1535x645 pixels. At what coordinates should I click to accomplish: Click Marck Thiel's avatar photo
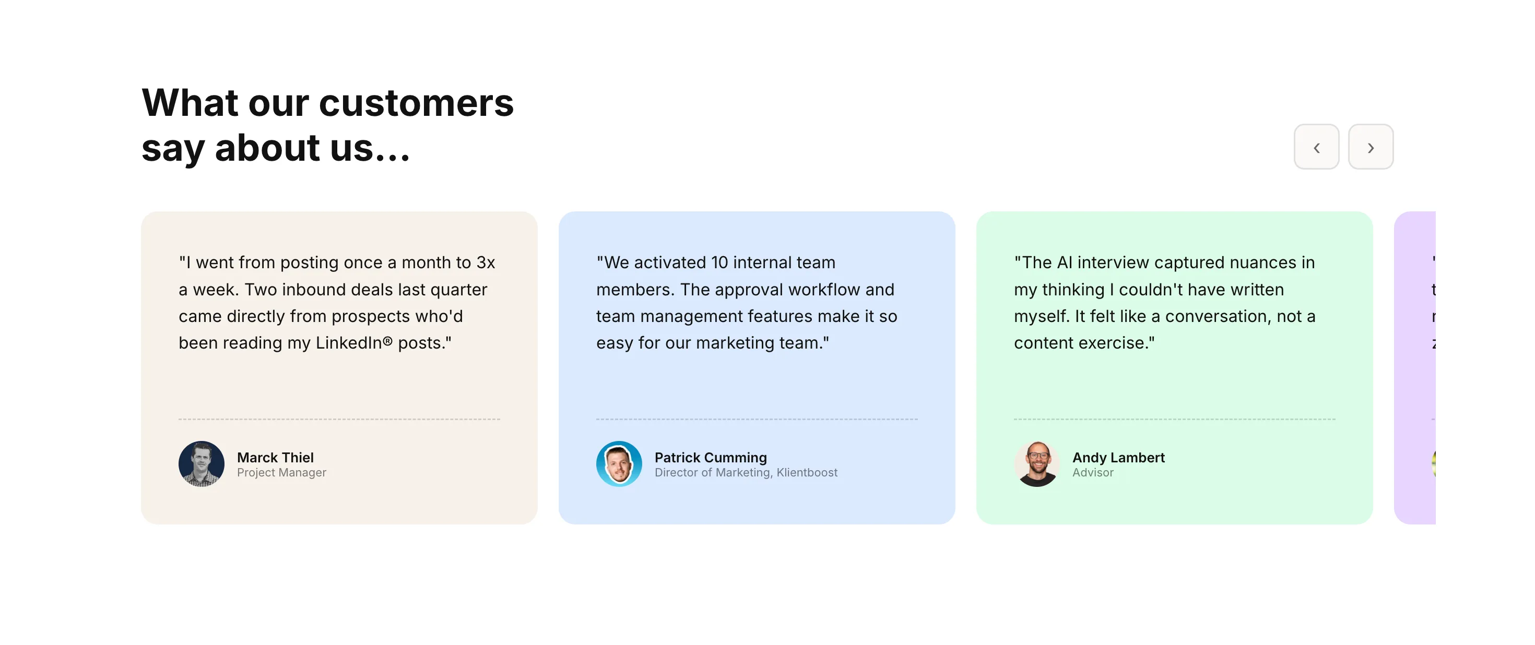tap(202, 463)
